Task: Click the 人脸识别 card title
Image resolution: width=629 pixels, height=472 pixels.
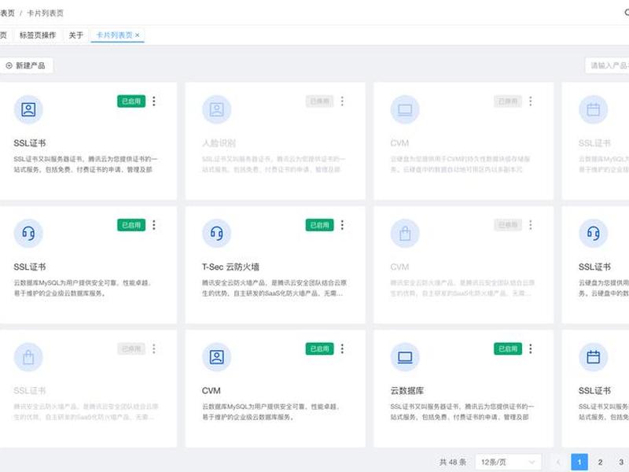Action: (219, 143)
